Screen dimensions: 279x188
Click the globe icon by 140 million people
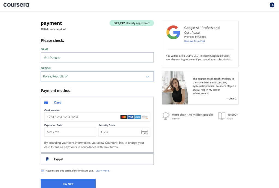tap(166, 116)
